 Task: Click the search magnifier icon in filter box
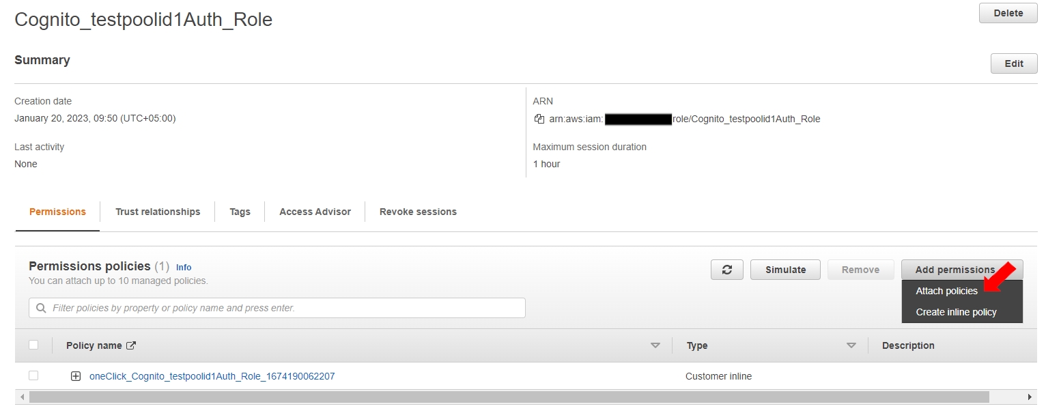pos(42,308)
